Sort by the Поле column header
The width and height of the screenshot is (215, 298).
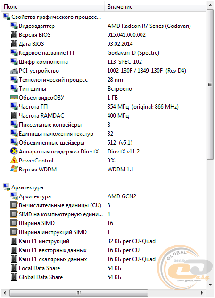pyautogui.click(x=53, y=7)
